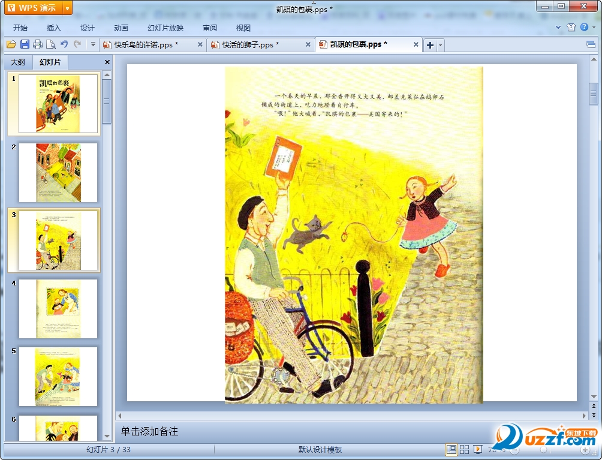Click thumbnail pane scroll up arrow
602x460 pixels.
pos(107,75)
